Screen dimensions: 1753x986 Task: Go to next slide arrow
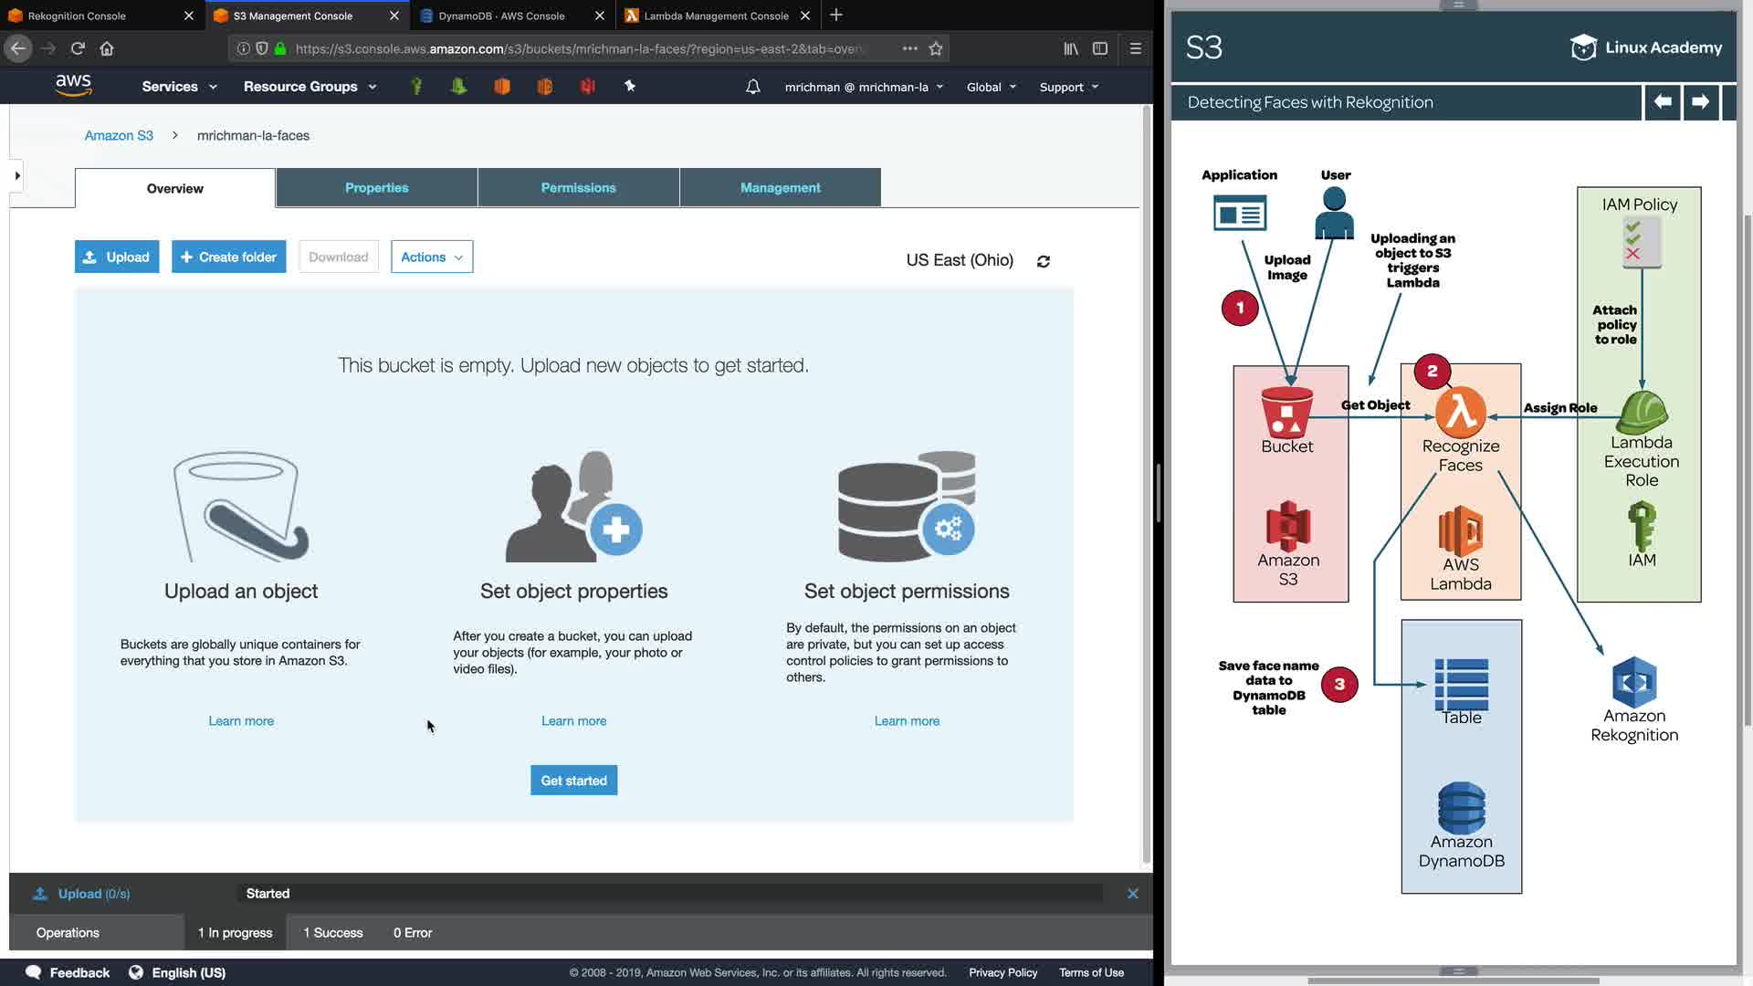(x=1699, y=102)
